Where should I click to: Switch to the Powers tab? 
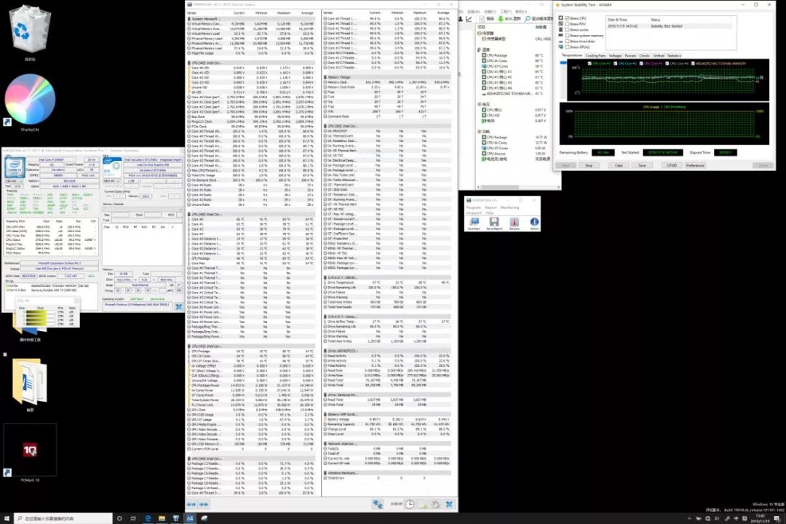coord(630,55)
